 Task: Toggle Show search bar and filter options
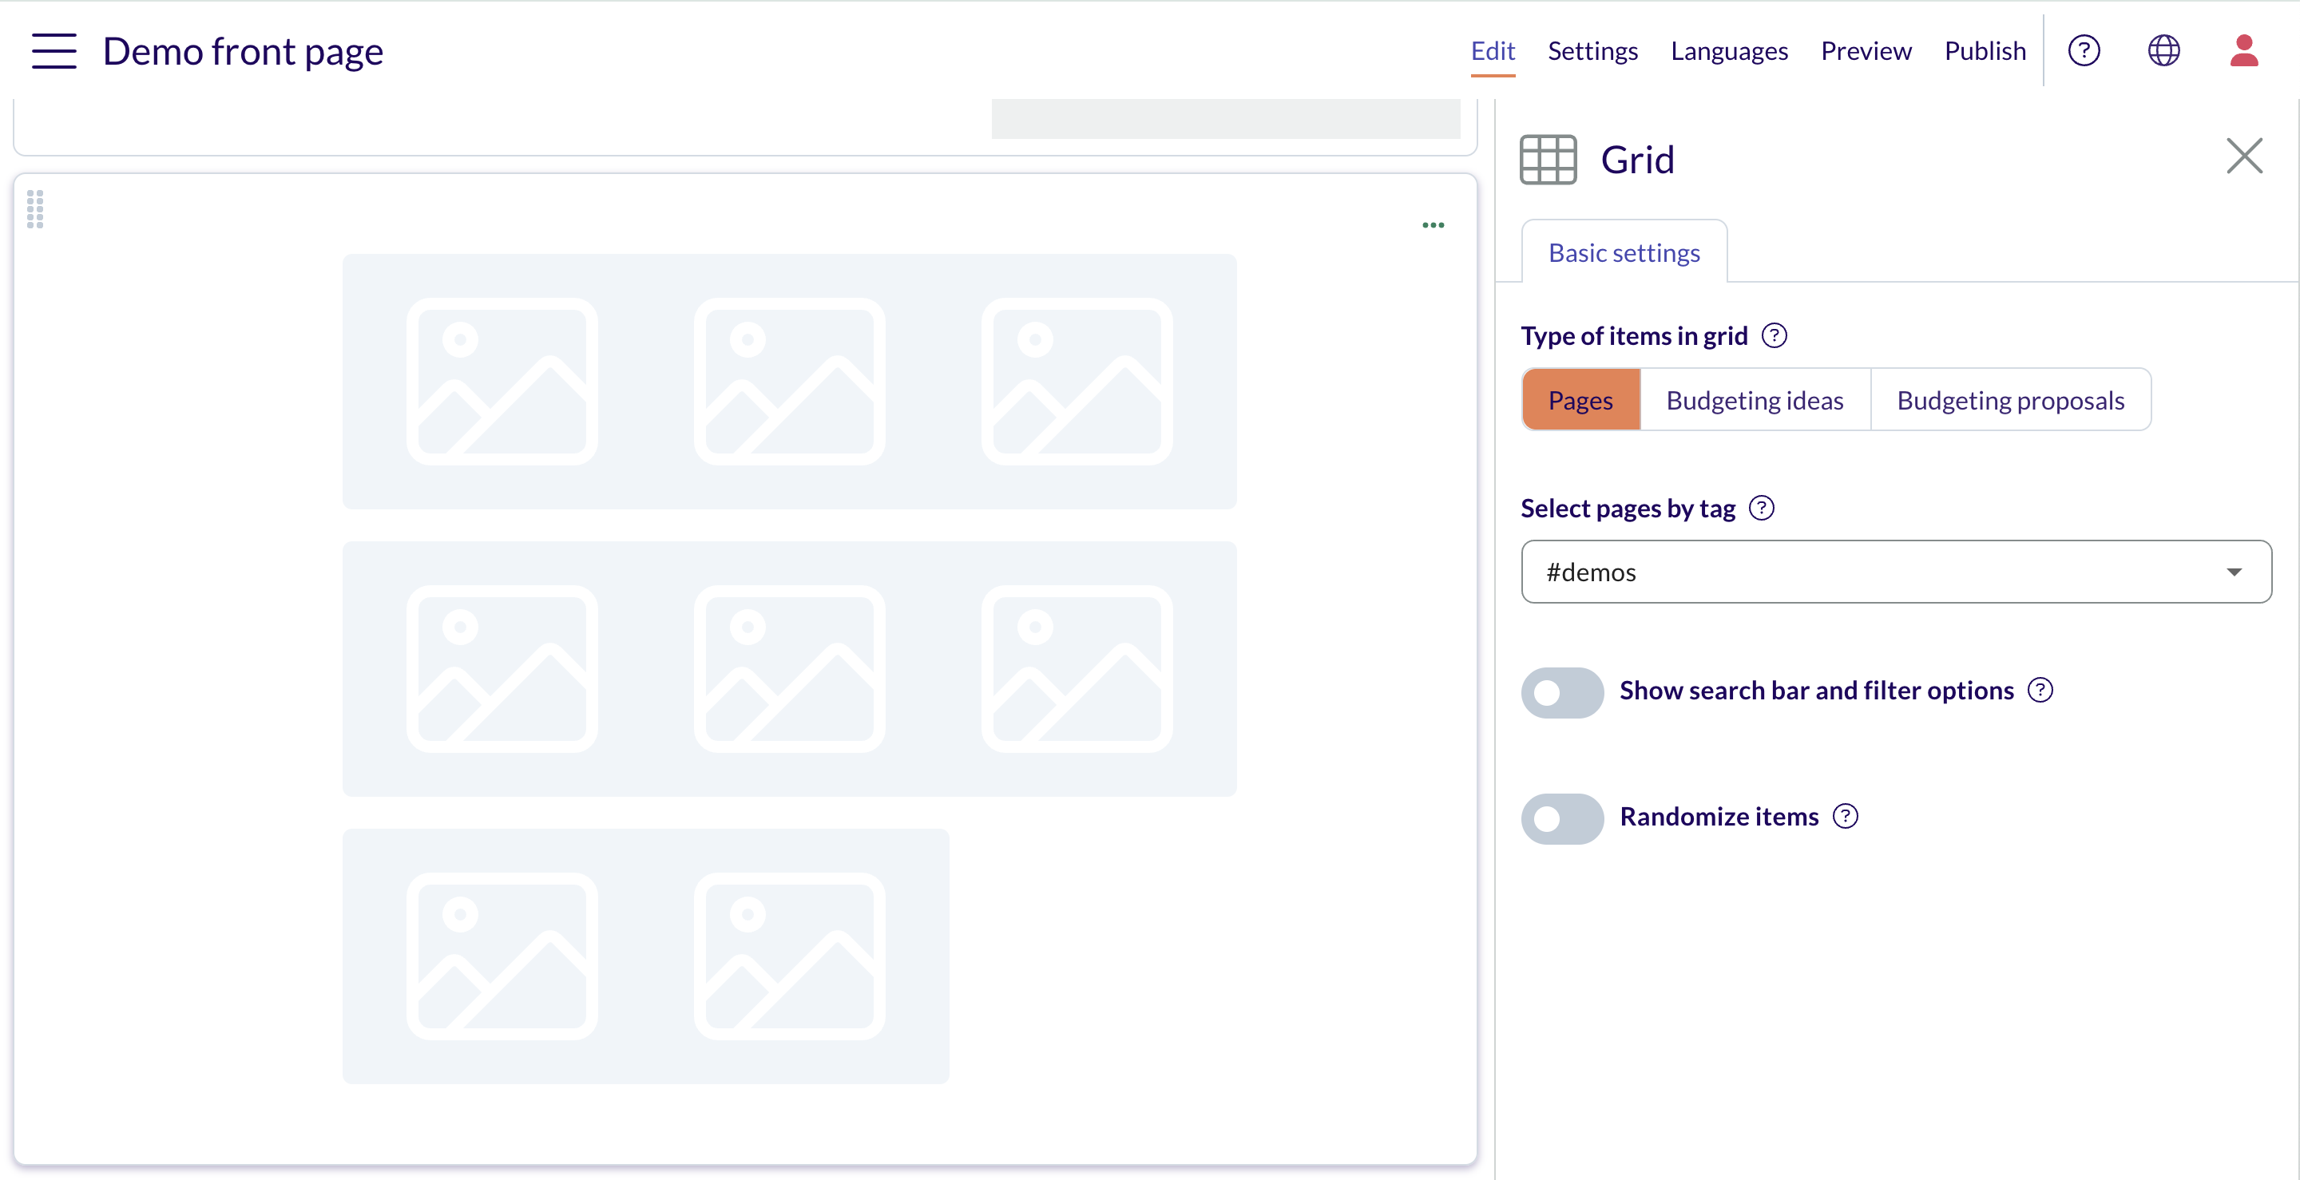1563,693
